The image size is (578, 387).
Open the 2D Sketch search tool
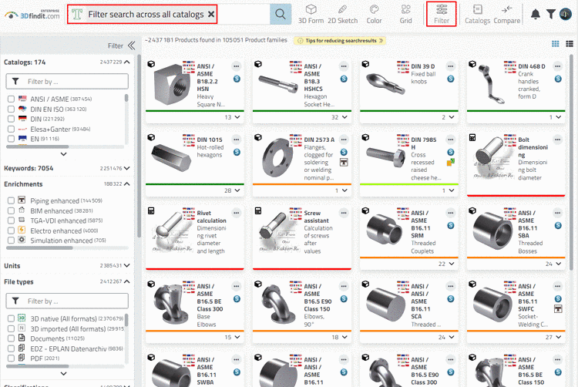pos(342,15)
